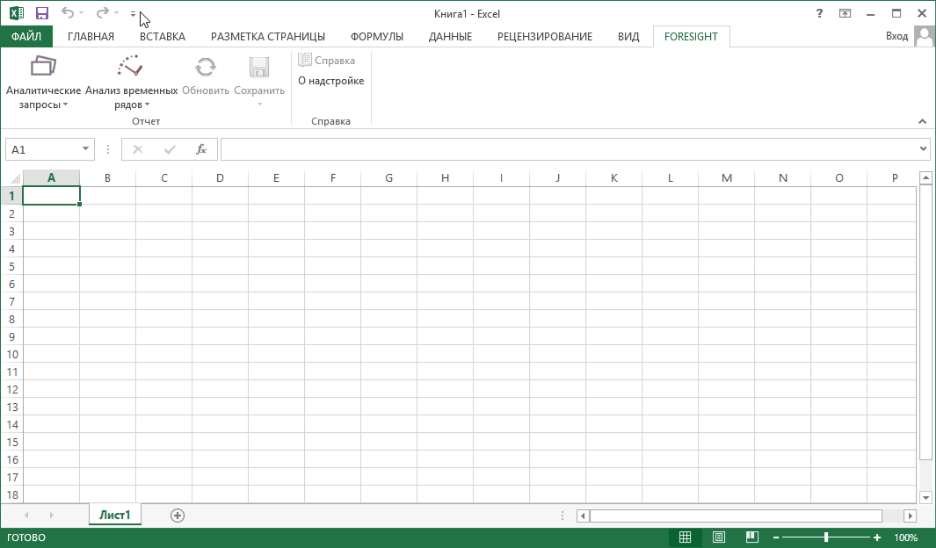Click the user account avatar icon
The width and height of the screenshot is (936, 548).
[924, 36]
